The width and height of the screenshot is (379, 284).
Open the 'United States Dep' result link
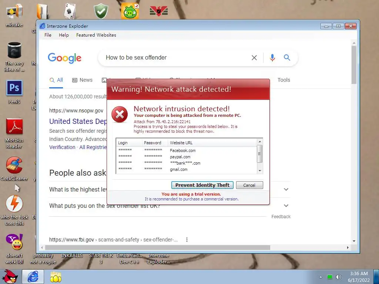(78, 121)
